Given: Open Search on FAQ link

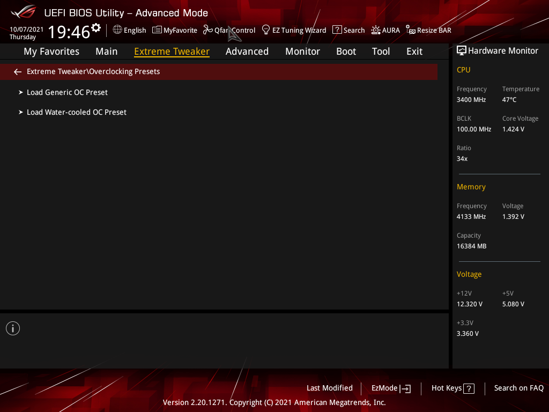Looking at the screenshot, I should 519,388.
